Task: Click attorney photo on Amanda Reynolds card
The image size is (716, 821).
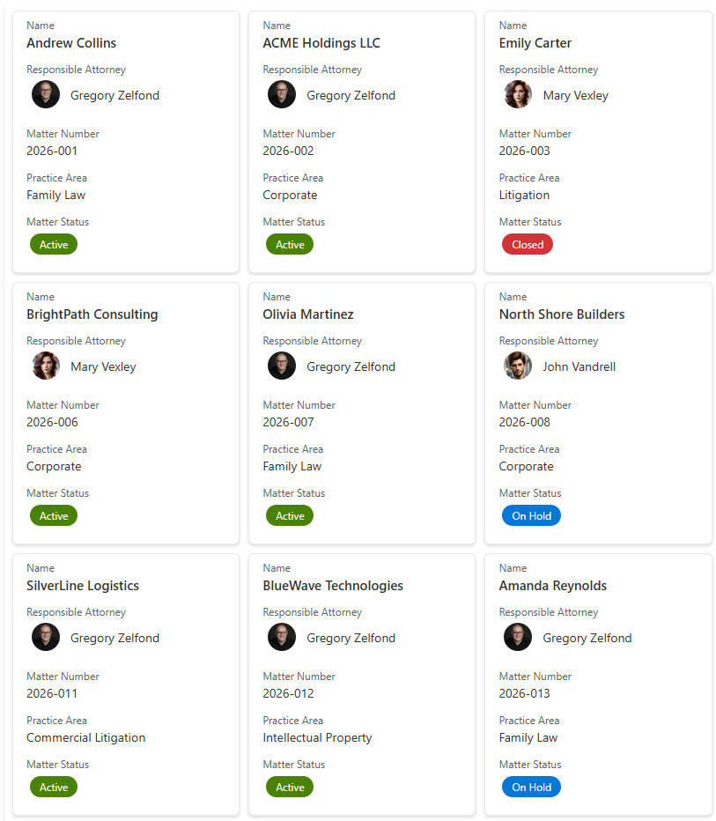Action: click(x=518, y=638)
